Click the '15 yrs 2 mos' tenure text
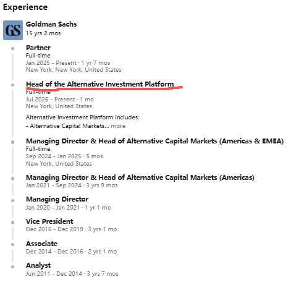 point(43,33)
